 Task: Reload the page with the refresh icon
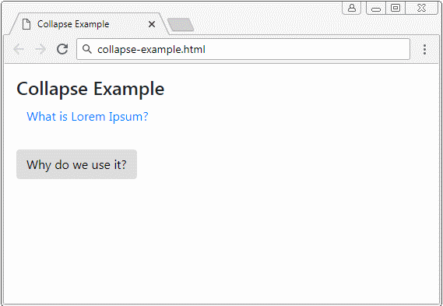tap(62, 49)
